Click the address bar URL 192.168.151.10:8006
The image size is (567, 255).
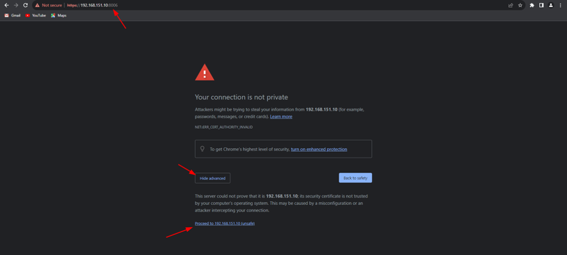(92, 5)
